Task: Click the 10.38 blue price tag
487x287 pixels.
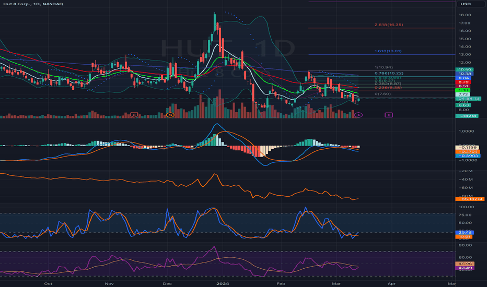Action: tap(465, 74)
